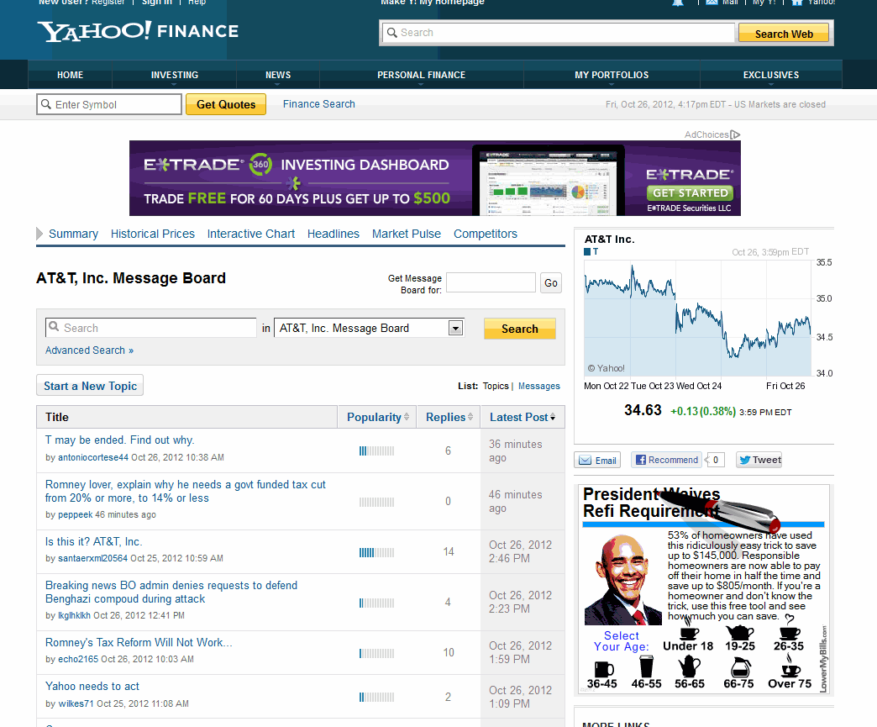Switch to the Historical Prices tab
877x727 pixels.
coord(152,234)
